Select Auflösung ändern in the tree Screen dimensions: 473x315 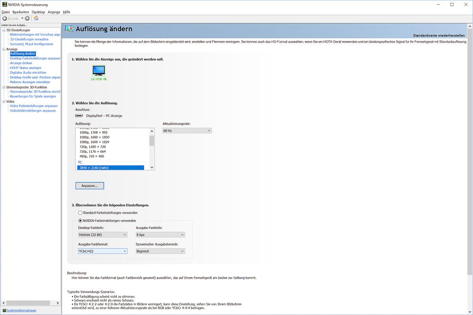pyautogui.click(x=23, y=54)
